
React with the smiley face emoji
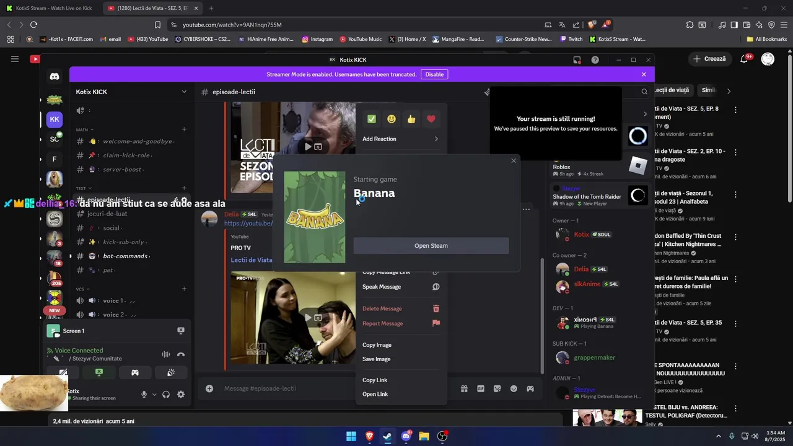pyautogui.click(x=392, y=119)
